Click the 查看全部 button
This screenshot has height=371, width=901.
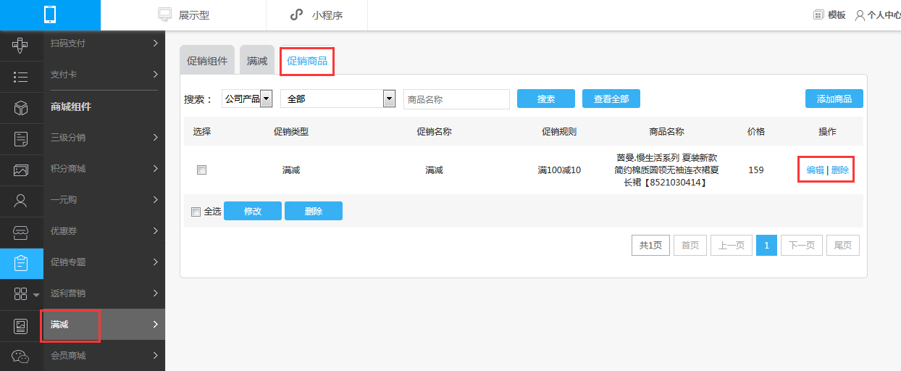611,99
